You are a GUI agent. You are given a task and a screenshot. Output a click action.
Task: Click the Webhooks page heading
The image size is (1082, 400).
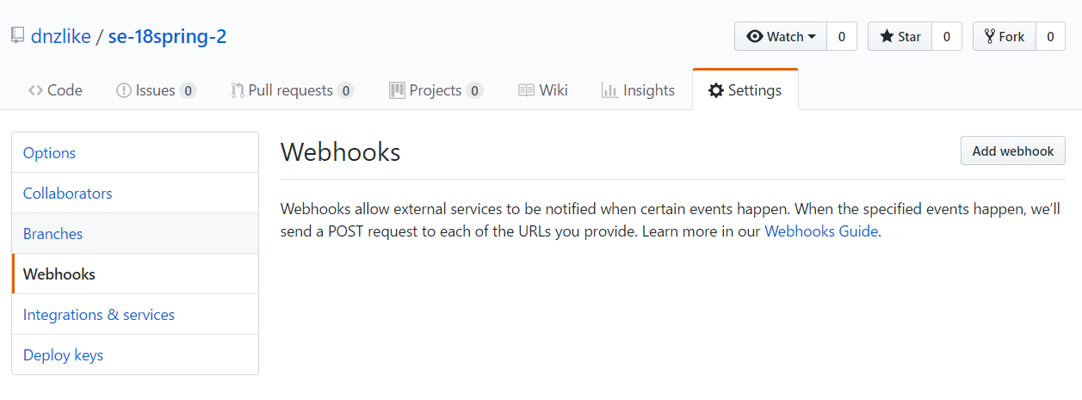click(341, 152)
